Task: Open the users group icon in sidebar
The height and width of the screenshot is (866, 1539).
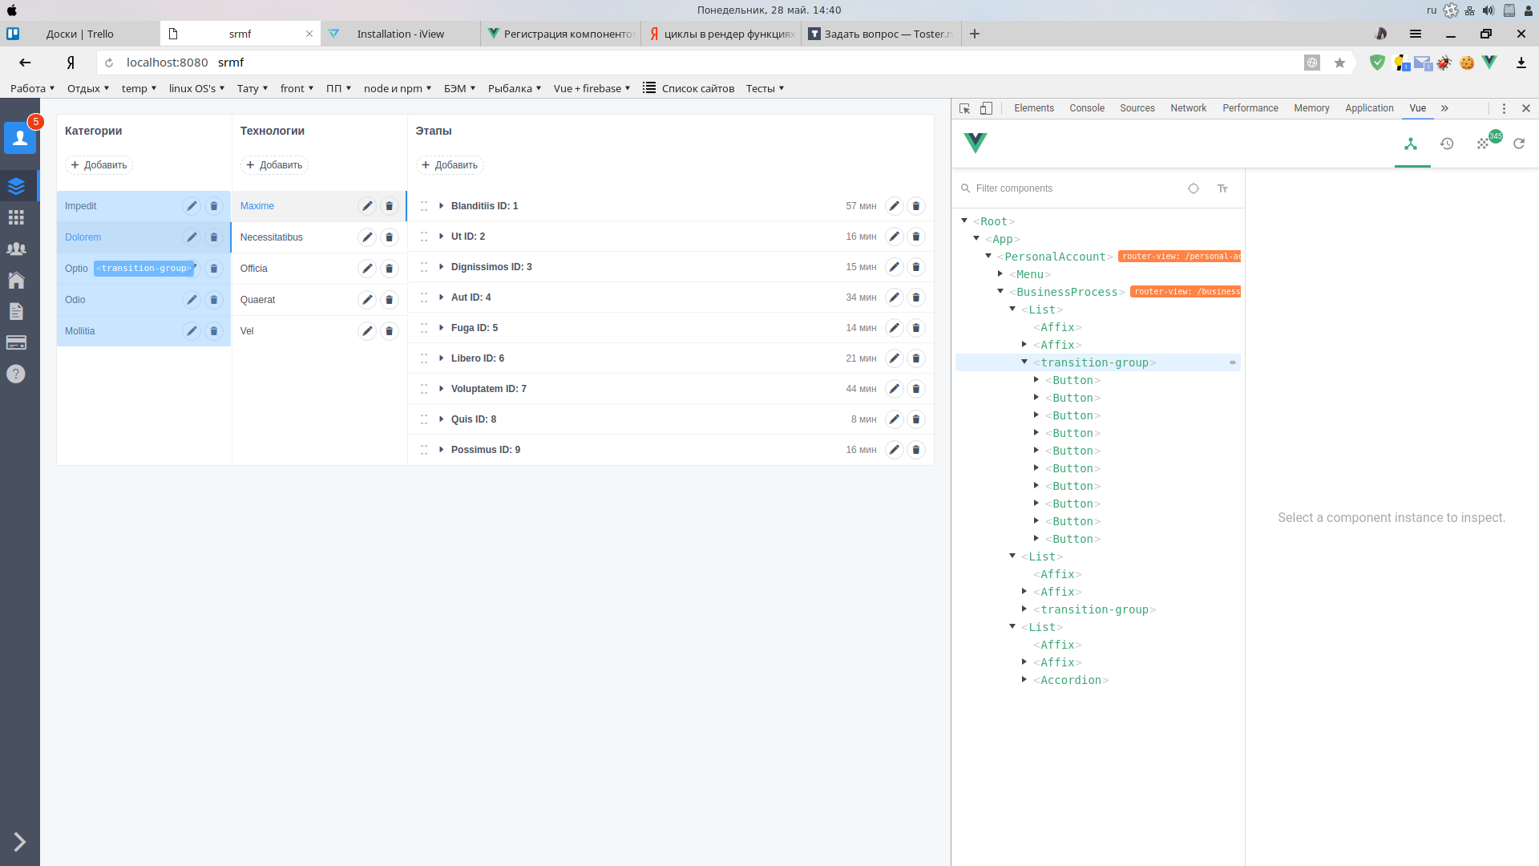Action: coord(16,249)
